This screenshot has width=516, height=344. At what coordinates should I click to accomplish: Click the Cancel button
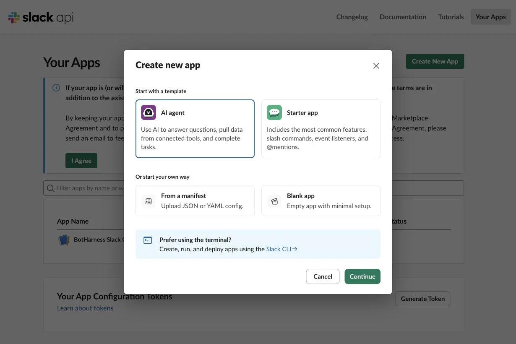[x=323, y=276]
